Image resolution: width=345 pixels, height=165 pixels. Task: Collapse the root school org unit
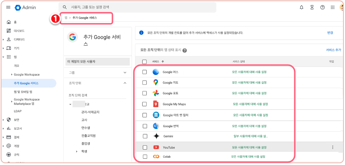[x=70, y=104]
